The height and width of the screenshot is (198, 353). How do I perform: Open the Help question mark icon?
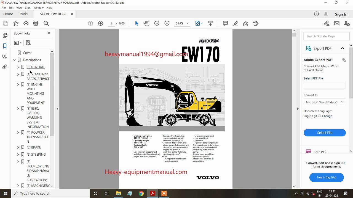[316, 14]
